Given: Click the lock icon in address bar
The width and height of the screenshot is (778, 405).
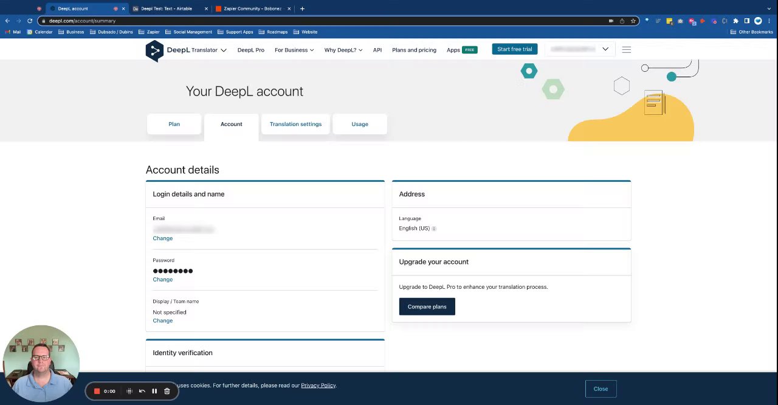Looking at the screenshot, I should point(44,21).
